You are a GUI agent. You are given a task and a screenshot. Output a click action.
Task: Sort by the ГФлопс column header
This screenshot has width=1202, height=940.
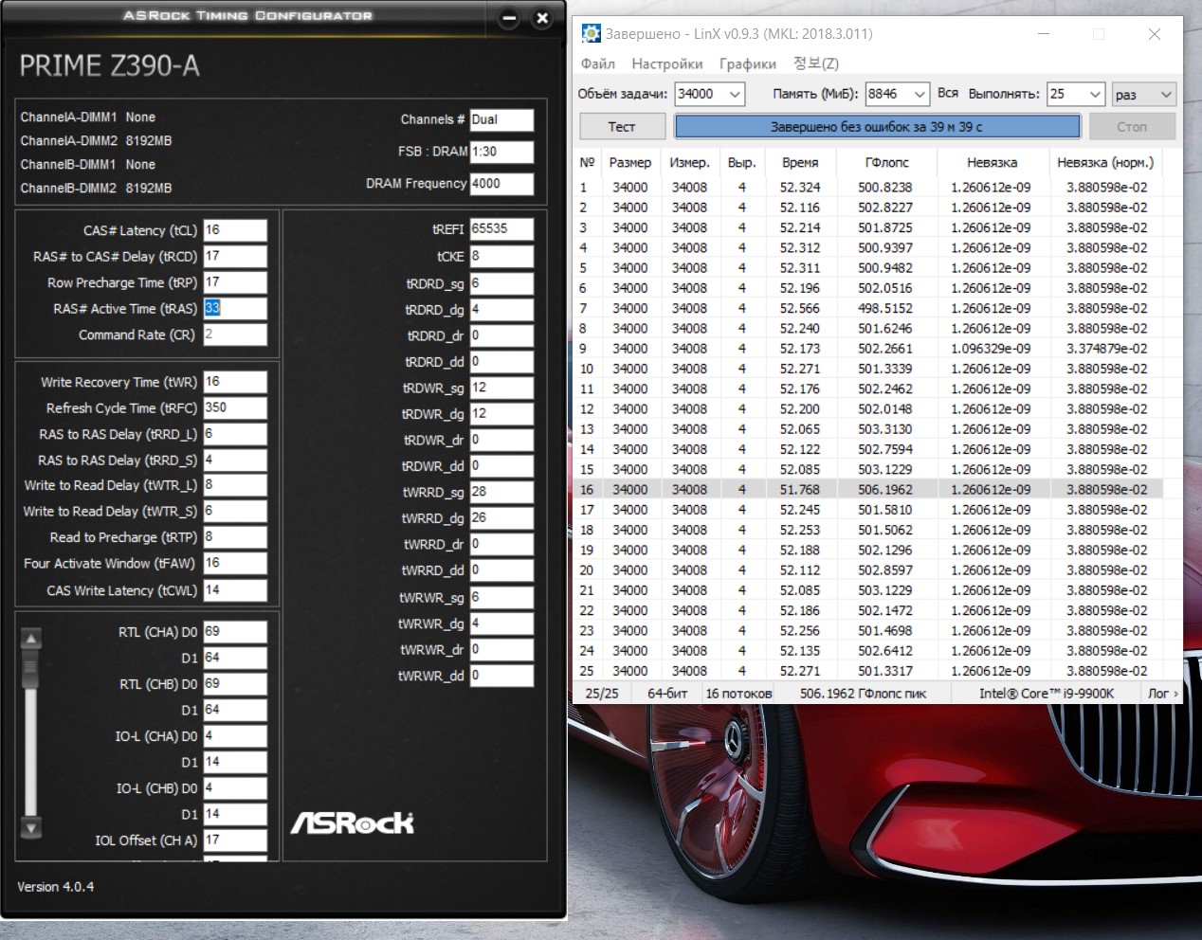[886, 162]
